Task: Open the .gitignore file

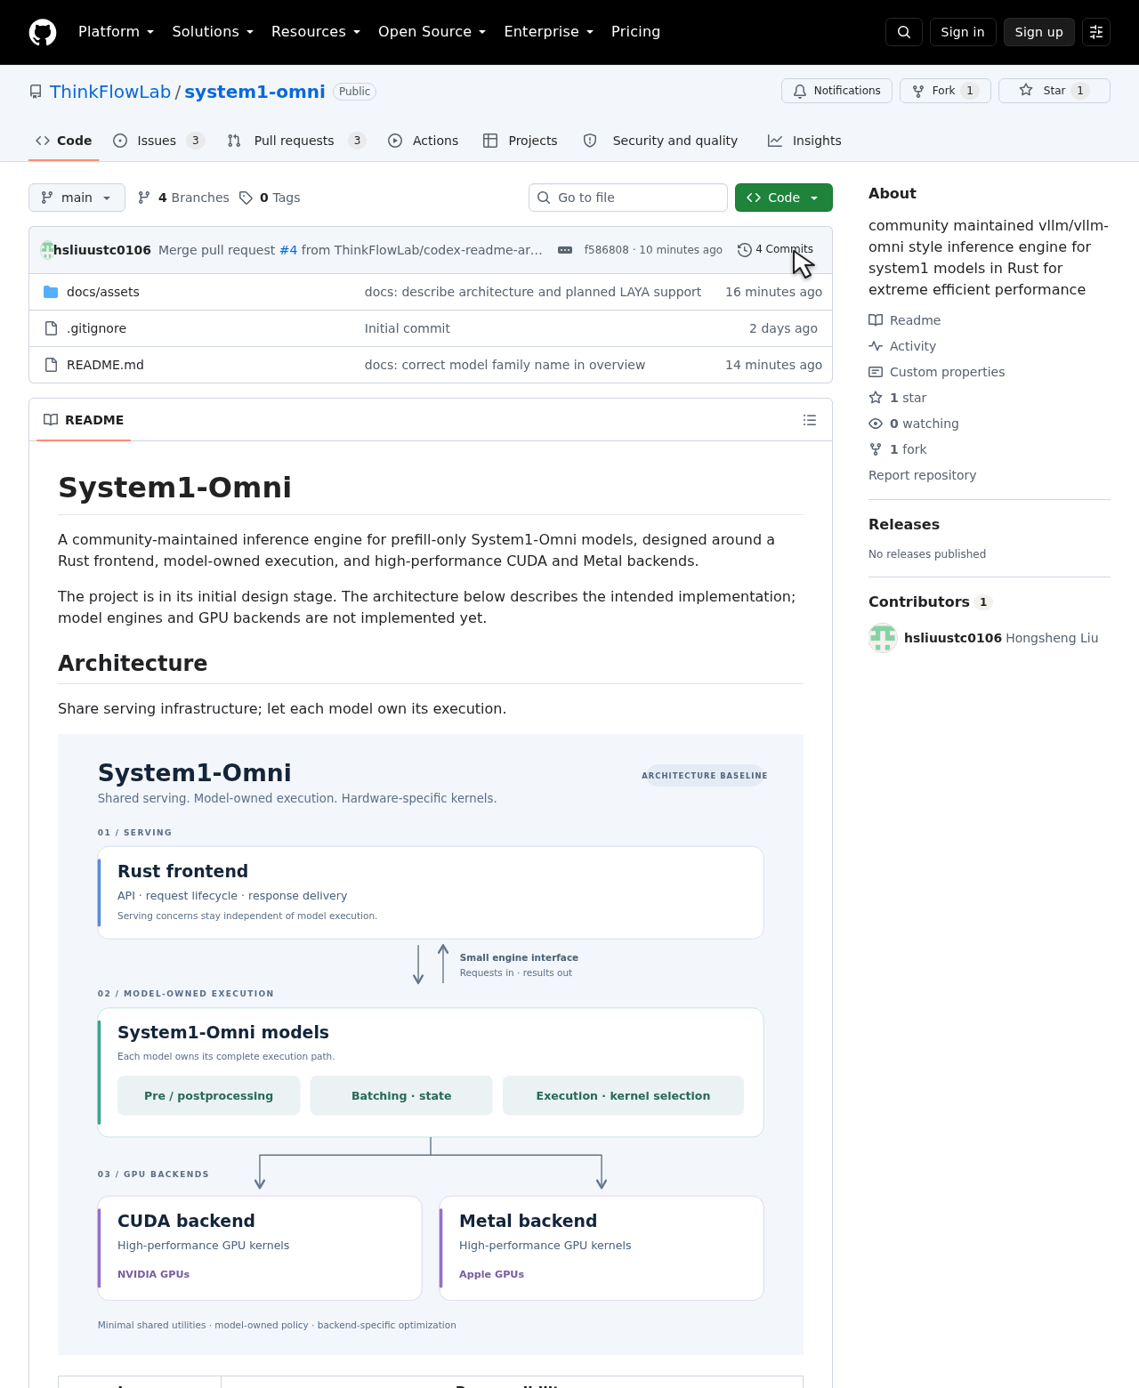Action: [96, 328]
